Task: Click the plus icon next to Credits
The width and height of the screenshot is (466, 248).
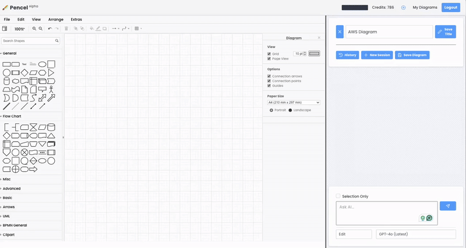Action: (403, 8)
